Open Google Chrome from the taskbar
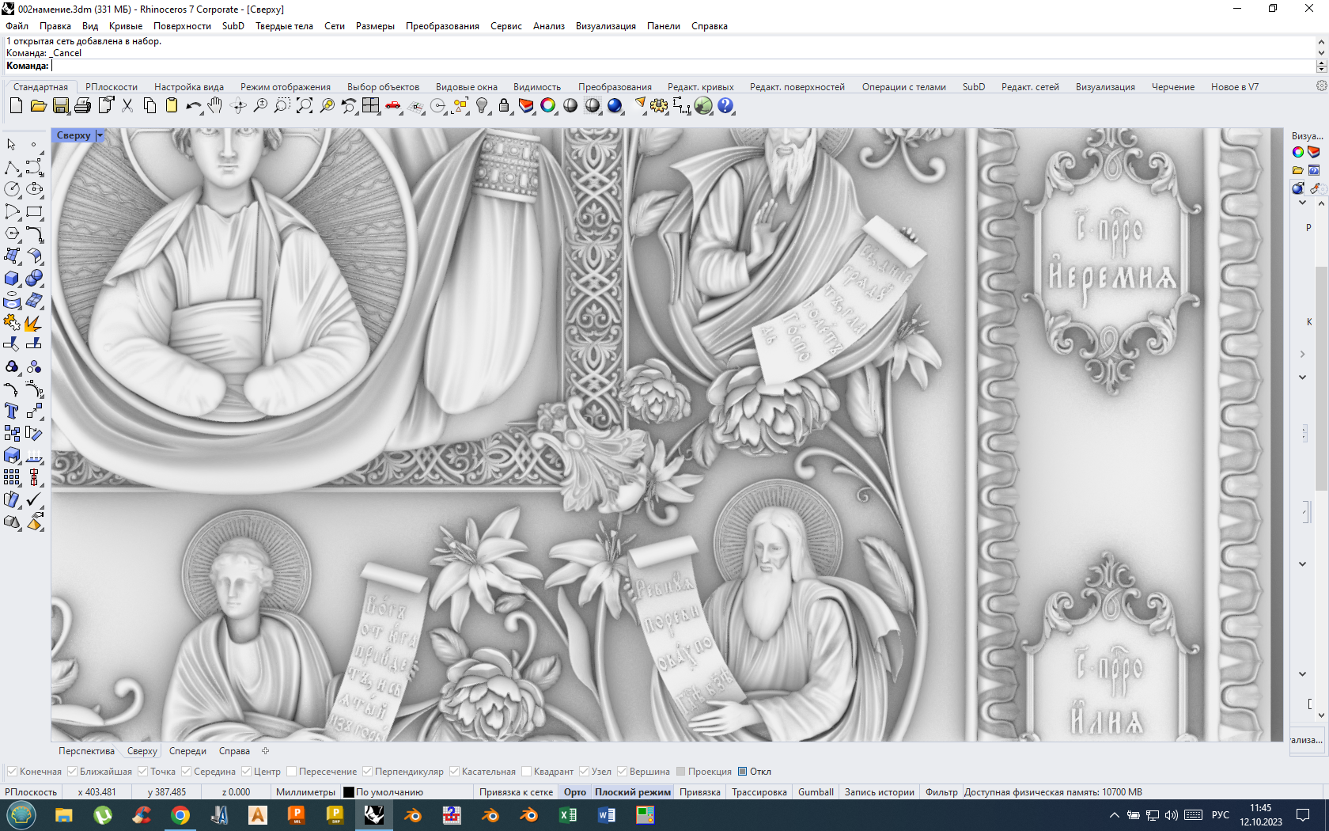Screen dimensions: 1329x831 click(x=180, y=815)
